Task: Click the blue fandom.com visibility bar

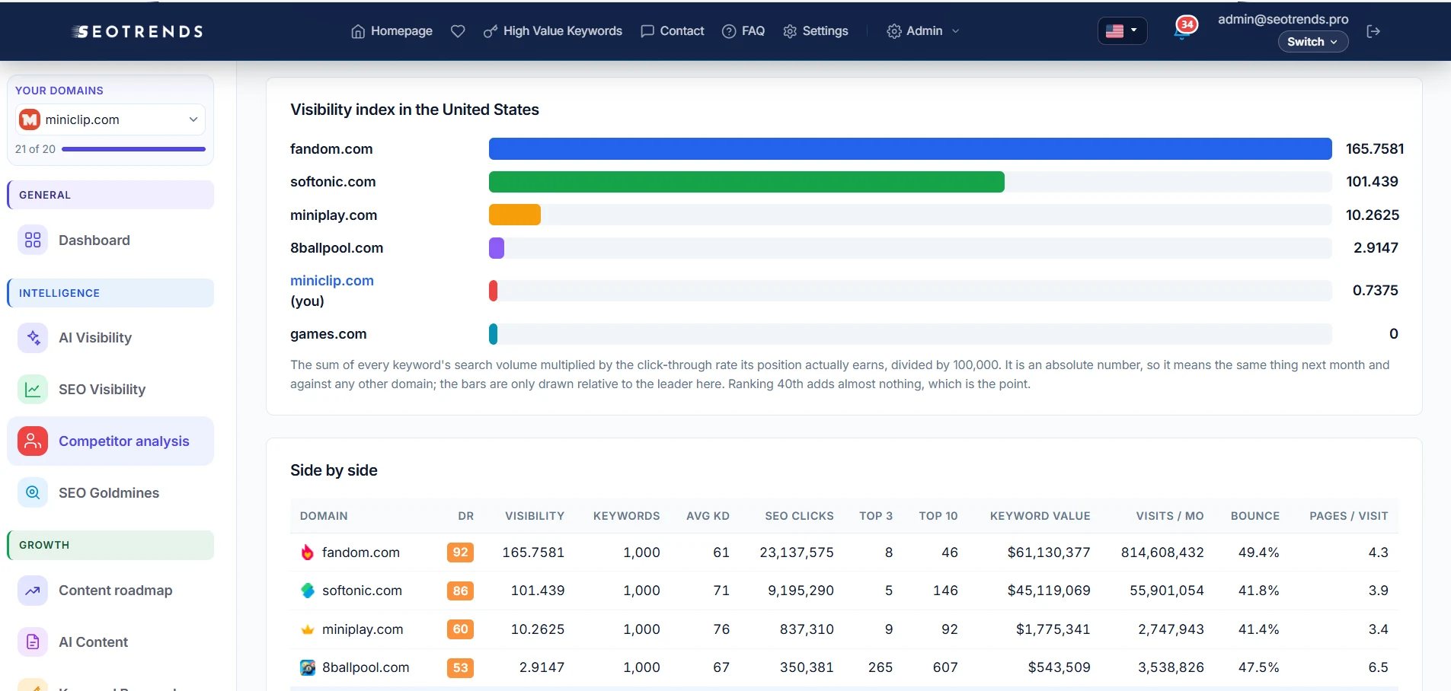Action: tap(910, 148)
